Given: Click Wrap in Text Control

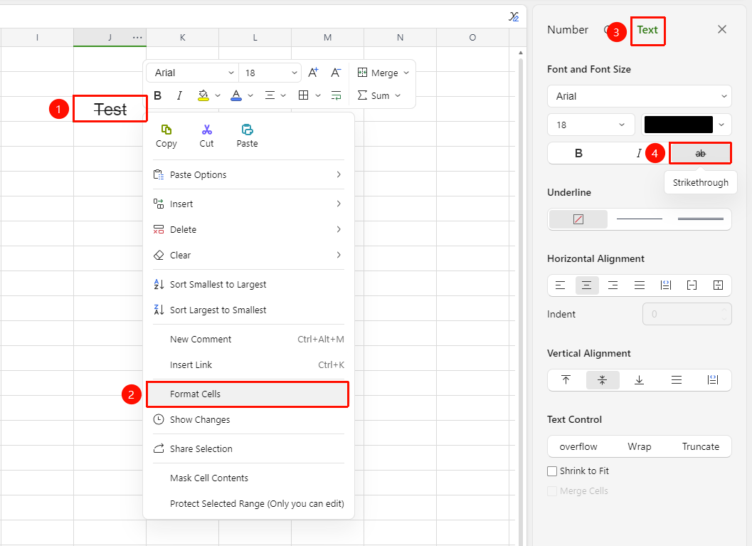Looking at the screenshot, I should (x=640, y=446).
